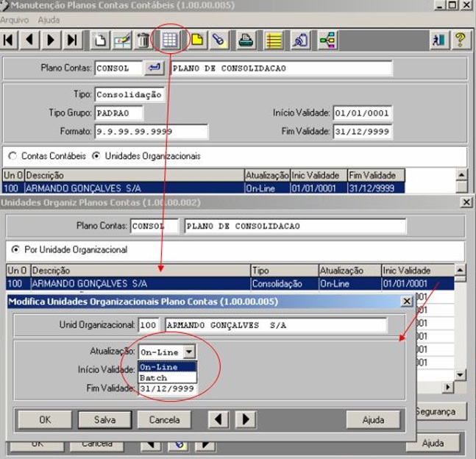The image size is (476, 459).
Task: Click Fim Validade column header in main grid
Action: [376, 175]
